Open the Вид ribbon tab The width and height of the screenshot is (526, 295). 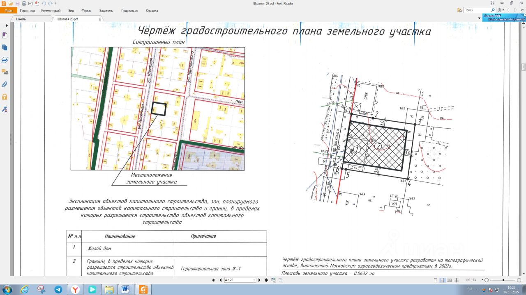(x=71, y=11)
